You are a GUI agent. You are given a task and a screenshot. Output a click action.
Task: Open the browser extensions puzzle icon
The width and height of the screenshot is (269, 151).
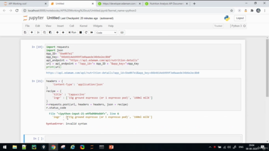(x=252, y=10)
